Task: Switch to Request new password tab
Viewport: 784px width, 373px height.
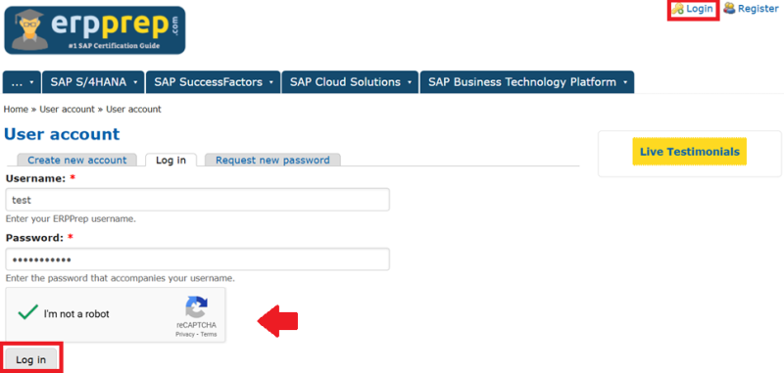Action: coord(272,160)
